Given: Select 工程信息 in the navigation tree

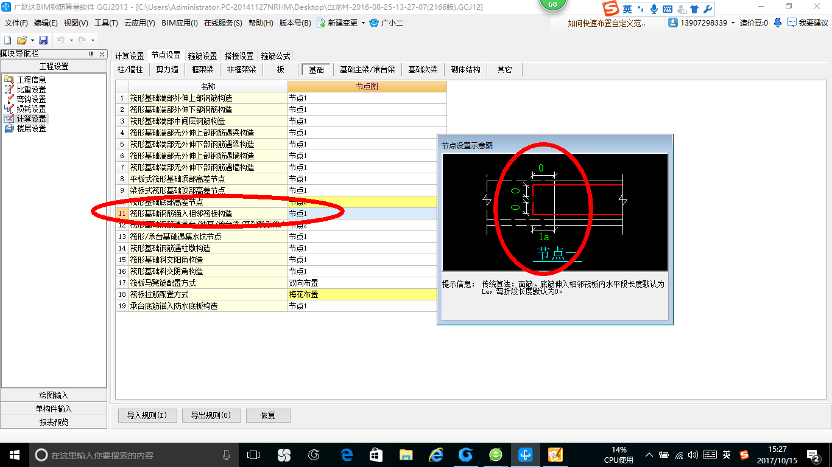Looking at the screenshot, I should 31,80.
